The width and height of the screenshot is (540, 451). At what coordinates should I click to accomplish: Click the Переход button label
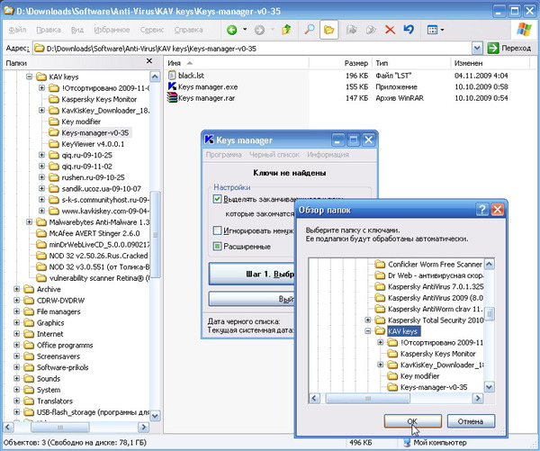point(516,49)
